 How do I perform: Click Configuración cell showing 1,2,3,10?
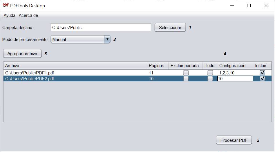click(235, 73)
